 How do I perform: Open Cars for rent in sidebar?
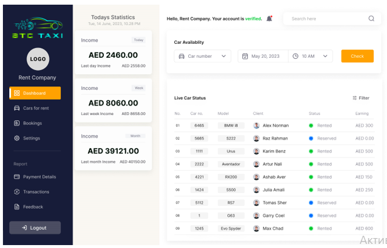(x=35, y=108)
